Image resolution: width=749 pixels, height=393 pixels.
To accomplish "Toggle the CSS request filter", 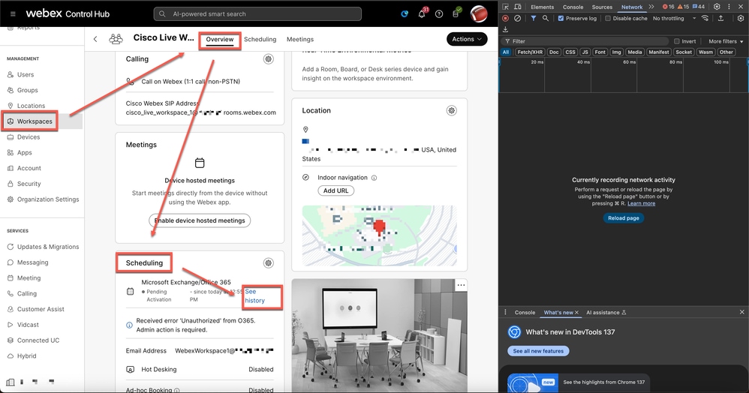I will 570,52.
